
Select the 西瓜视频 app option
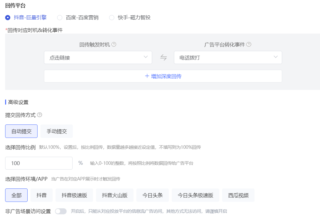[x=238, y=195]
